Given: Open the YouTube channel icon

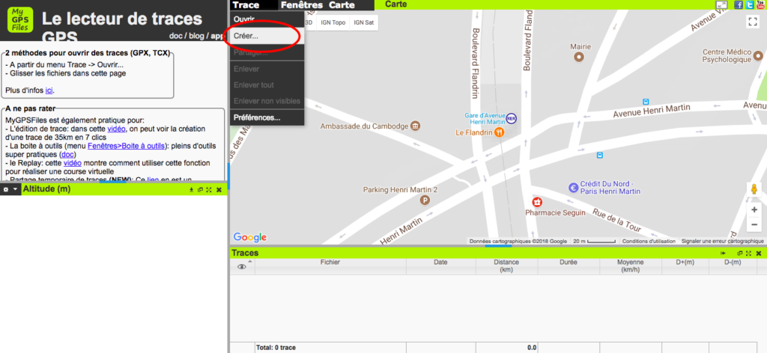Looking at the screenshot, I should point(761,5).
